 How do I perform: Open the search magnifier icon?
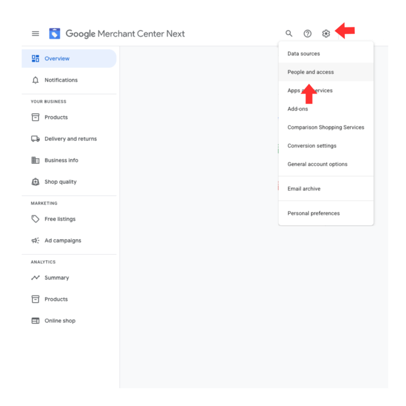tap(289, 34)
